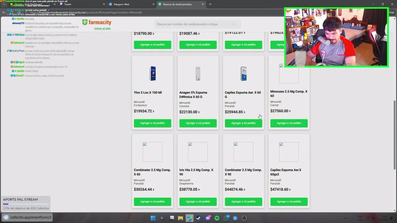The width and height of the screenshot is (397, 223).
Task: Open Task View in taskbar
Action: (x=172, y=218)
